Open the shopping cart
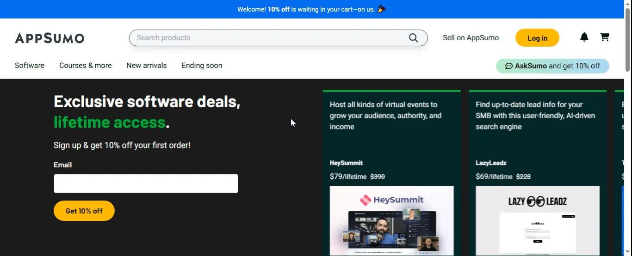Screen dimensions: 632x256 click(605, 37)
